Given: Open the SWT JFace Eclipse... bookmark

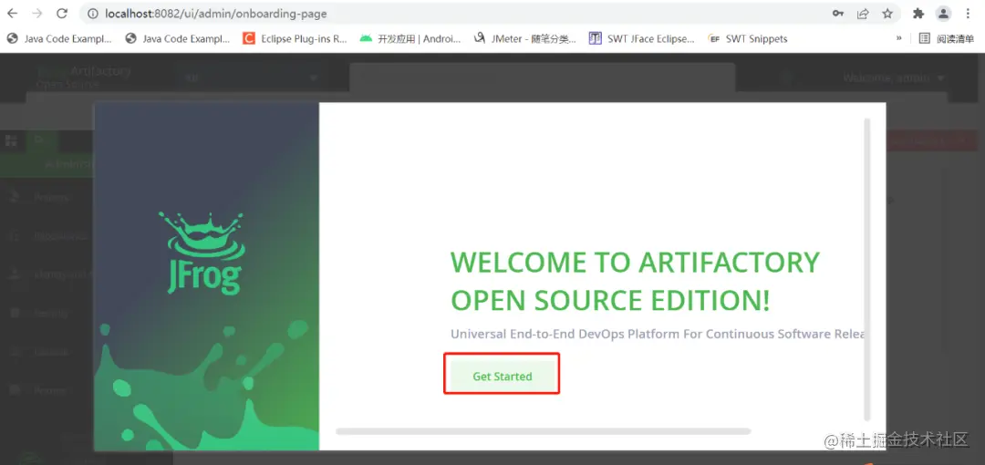Looking at the screenshot, I should click(x=641, y=38).
